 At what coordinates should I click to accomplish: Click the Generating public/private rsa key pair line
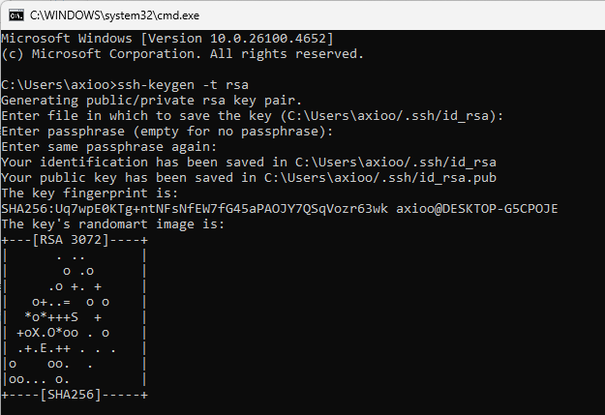(151, 101)
